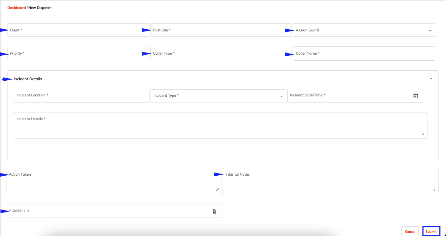This screenshot has width=446, height=236.
Task: Click the Attachment upload field
Action: coord(107,211)
